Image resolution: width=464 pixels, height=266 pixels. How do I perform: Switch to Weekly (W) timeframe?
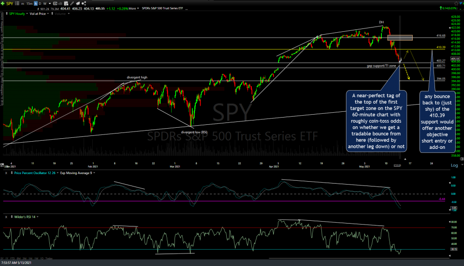[44, 3]
